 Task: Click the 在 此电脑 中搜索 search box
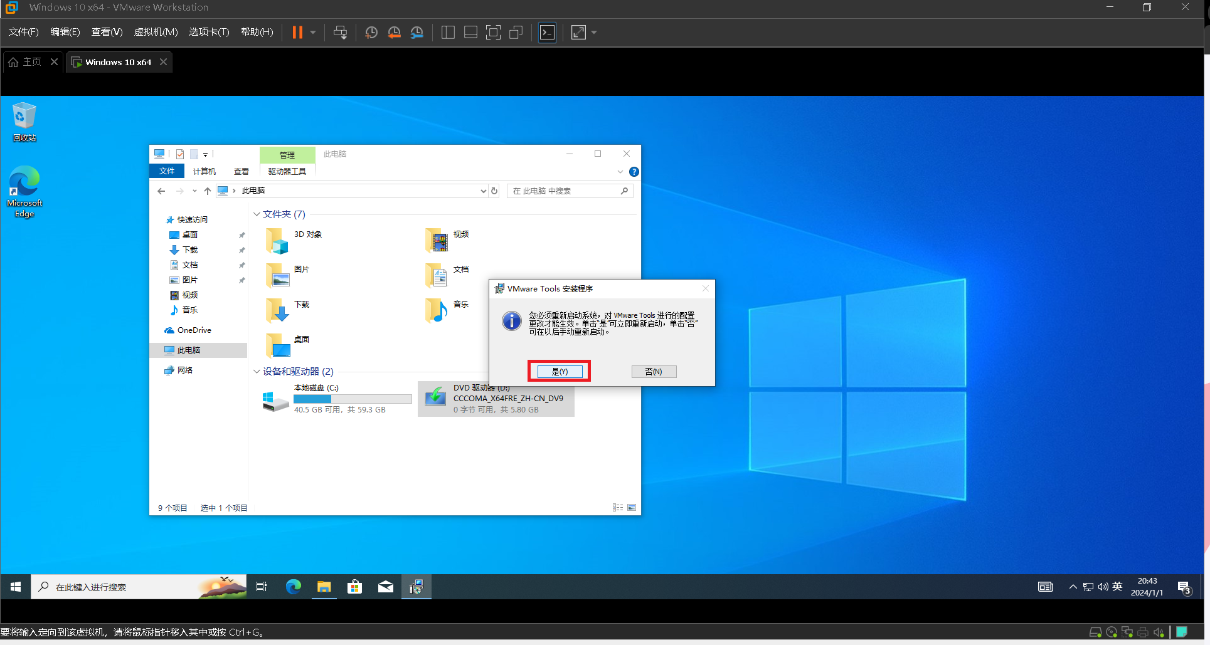pyautogui.click(x=570, y=191)
